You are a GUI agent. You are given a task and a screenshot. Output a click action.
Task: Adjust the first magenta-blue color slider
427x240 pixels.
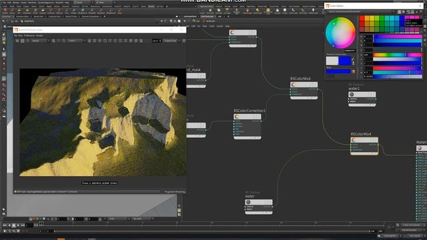tap(398, 36)
